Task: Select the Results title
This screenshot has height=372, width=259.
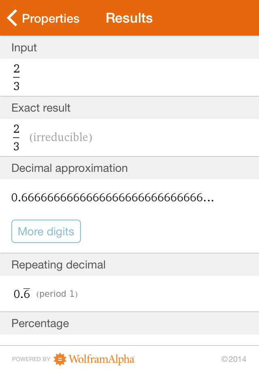Action: [129, 18]
